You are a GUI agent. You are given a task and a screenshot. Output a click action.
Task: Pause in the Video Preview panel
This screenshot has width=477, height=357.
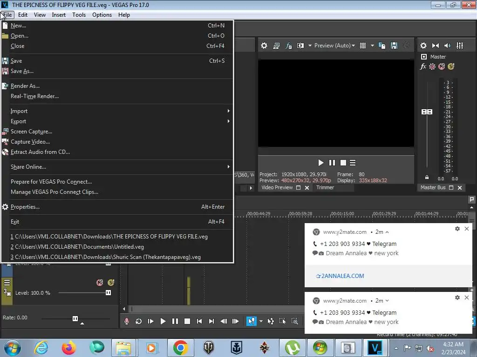(x=332, y=163)
